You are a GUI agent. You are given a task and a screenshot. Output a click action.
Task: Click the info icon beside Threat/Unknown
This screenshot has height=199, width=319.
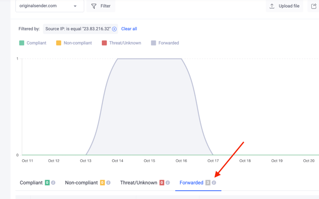coord(168,182)
